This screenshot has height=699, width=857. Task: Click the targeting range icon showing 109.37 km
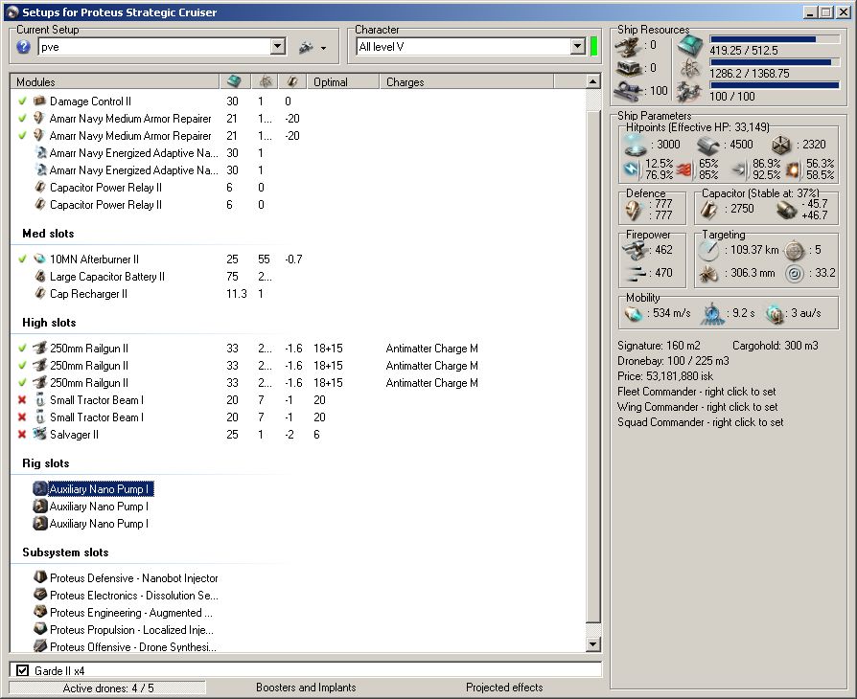[x=708, y=250]
